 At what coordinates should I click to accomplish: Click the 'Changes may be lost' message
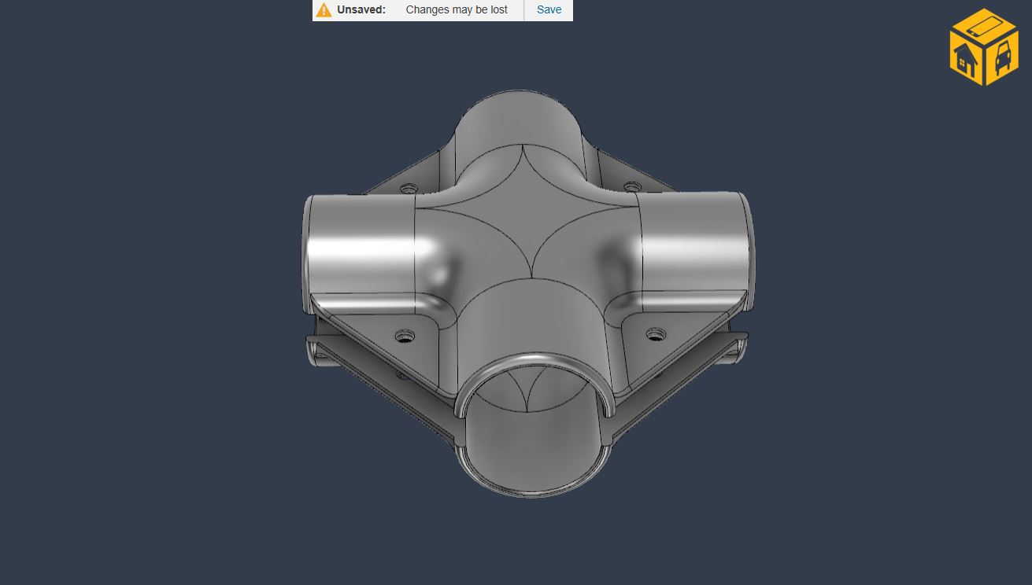pos(457,10)
